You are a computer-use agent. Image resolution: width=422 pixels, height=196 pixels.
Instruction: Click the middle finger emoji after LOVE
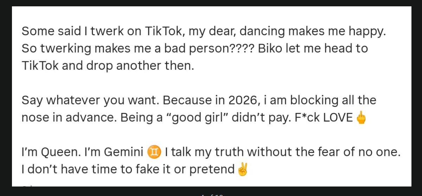click(x=361, y=118)
